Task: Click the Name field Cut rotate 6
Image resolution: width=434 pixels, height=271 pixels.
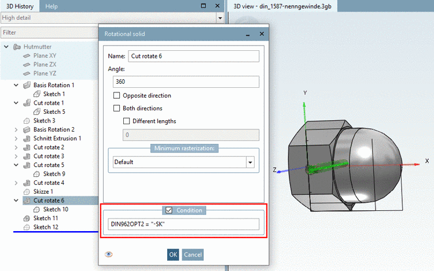Action: [194, 56]
